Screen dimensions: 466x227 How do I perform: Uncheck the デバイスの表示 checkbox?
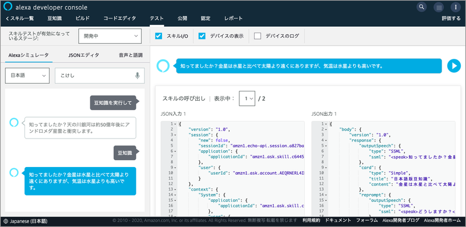[x=202, y=36]
